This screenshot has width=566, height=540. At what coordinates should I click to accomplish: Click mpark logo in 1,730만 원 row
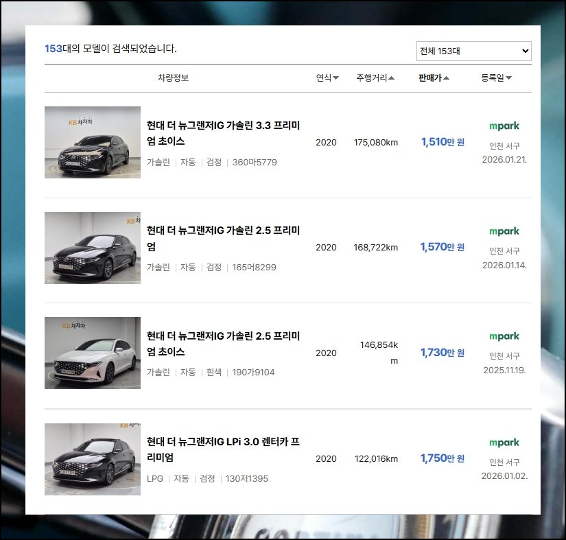504,336
